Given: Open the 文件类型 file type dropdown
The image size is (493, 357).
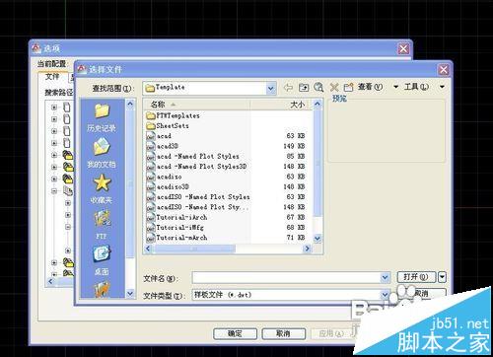Looking at the screenshot, I should 385,295.
